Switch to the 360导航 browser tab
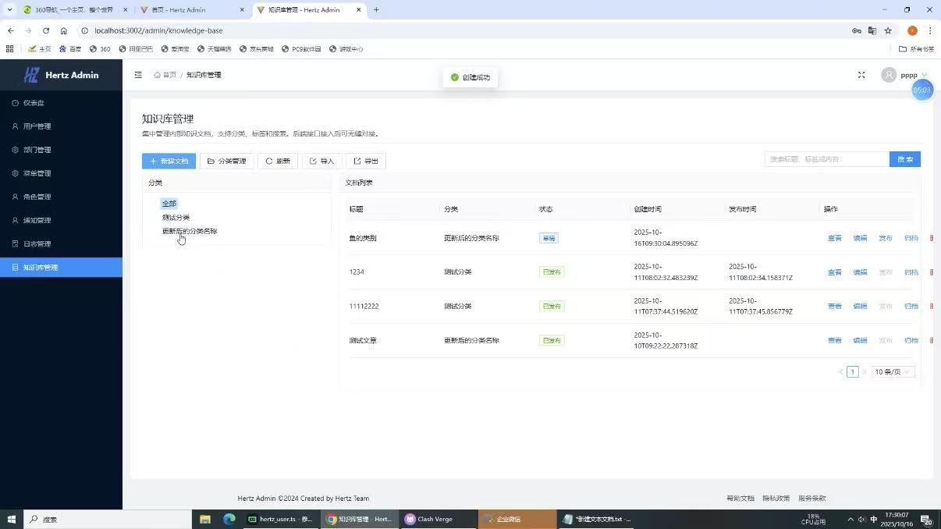This screenshot has width=941, height=529. (75, 10)
